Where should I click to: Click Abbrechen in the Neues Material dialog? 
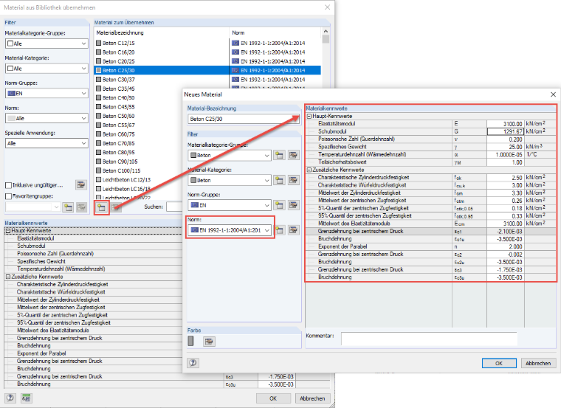(538, 363)
